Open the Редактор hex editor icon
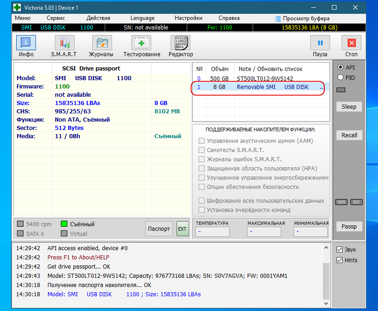Screen dimensions: 378x311 point(181,43)
